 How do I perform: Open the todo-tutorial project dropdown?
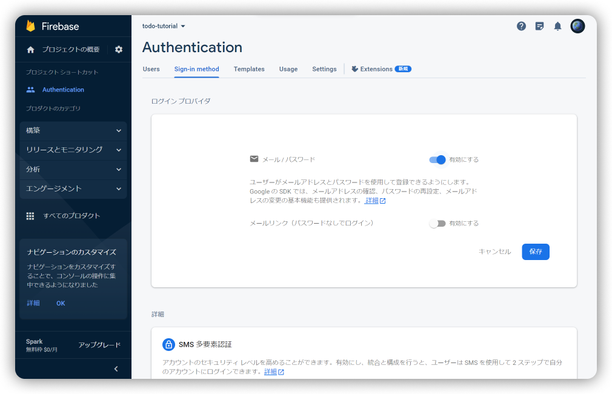coord(164,26)
